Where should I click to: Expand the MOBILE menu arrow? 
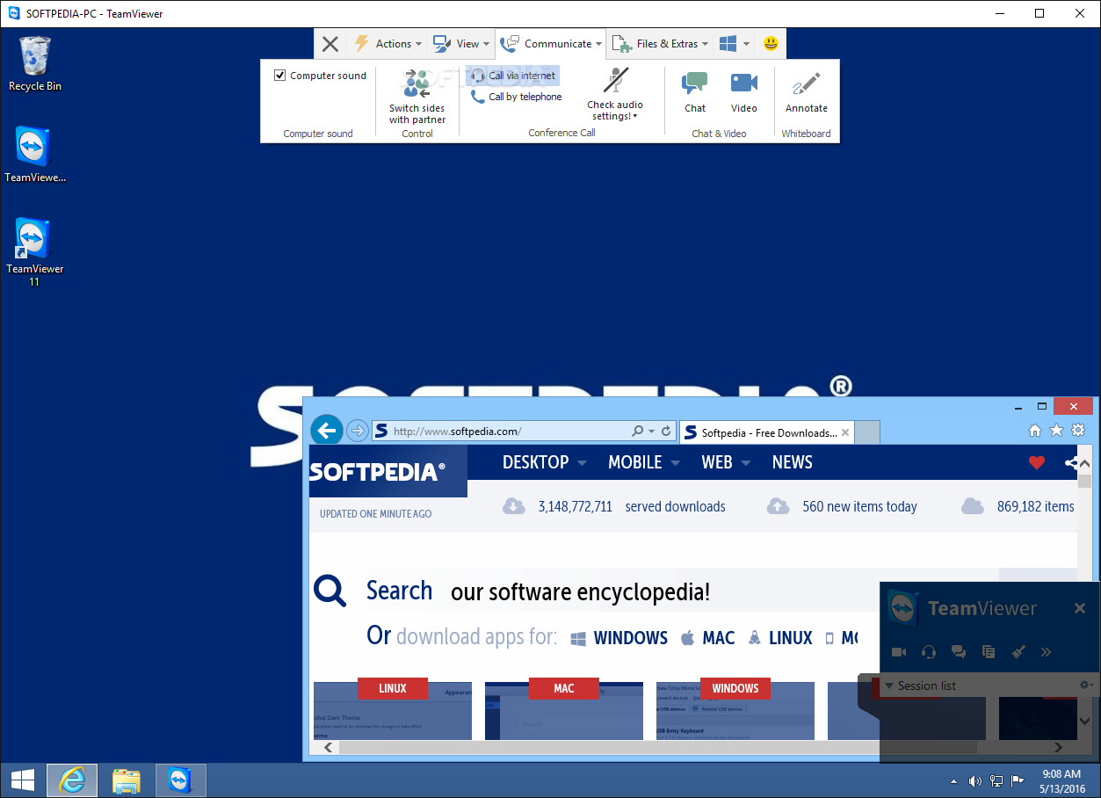pos(675,463)
